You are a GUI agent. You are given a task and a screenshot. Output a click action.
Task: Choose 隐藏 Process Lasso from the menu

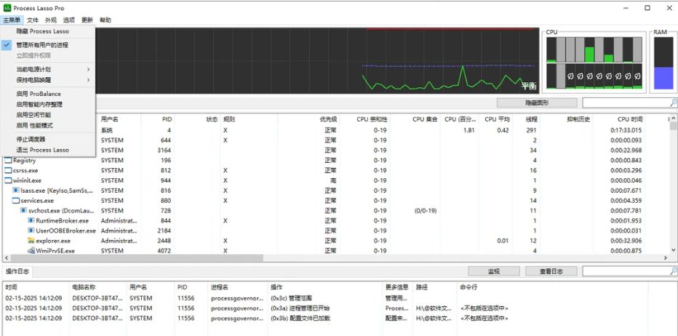(48, 31)
